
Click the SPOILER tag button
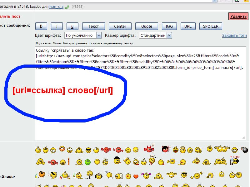click(210, 26)
